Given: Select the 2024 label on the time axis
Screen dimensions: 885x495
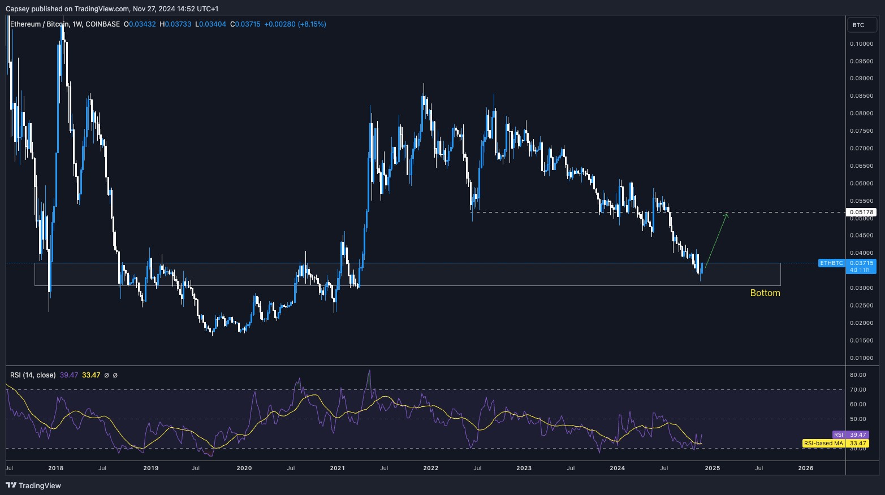Looking at the screenshot, I should click(617, 468).
